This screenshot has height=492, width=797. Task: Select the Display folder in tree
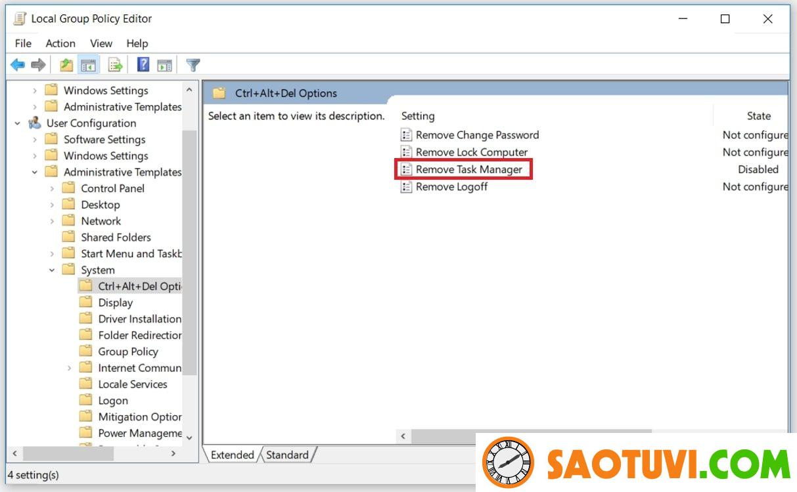(115, 302)
